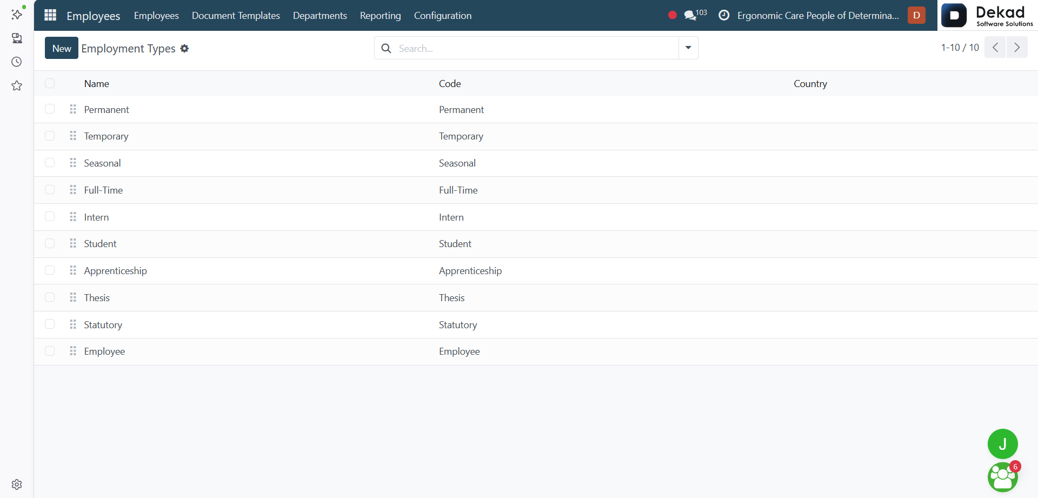Grab the drag handle of Student row
Image resolution: width=1038 pixels, height=498 pixels.
tap(73, 243)
